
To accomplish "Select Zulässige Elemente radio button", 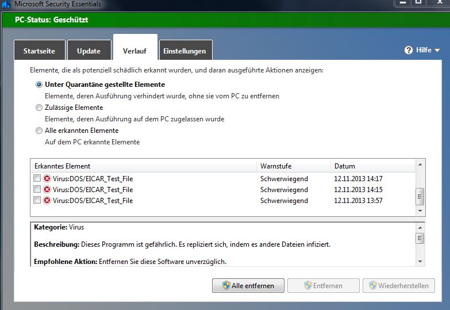I will [39, 108].
